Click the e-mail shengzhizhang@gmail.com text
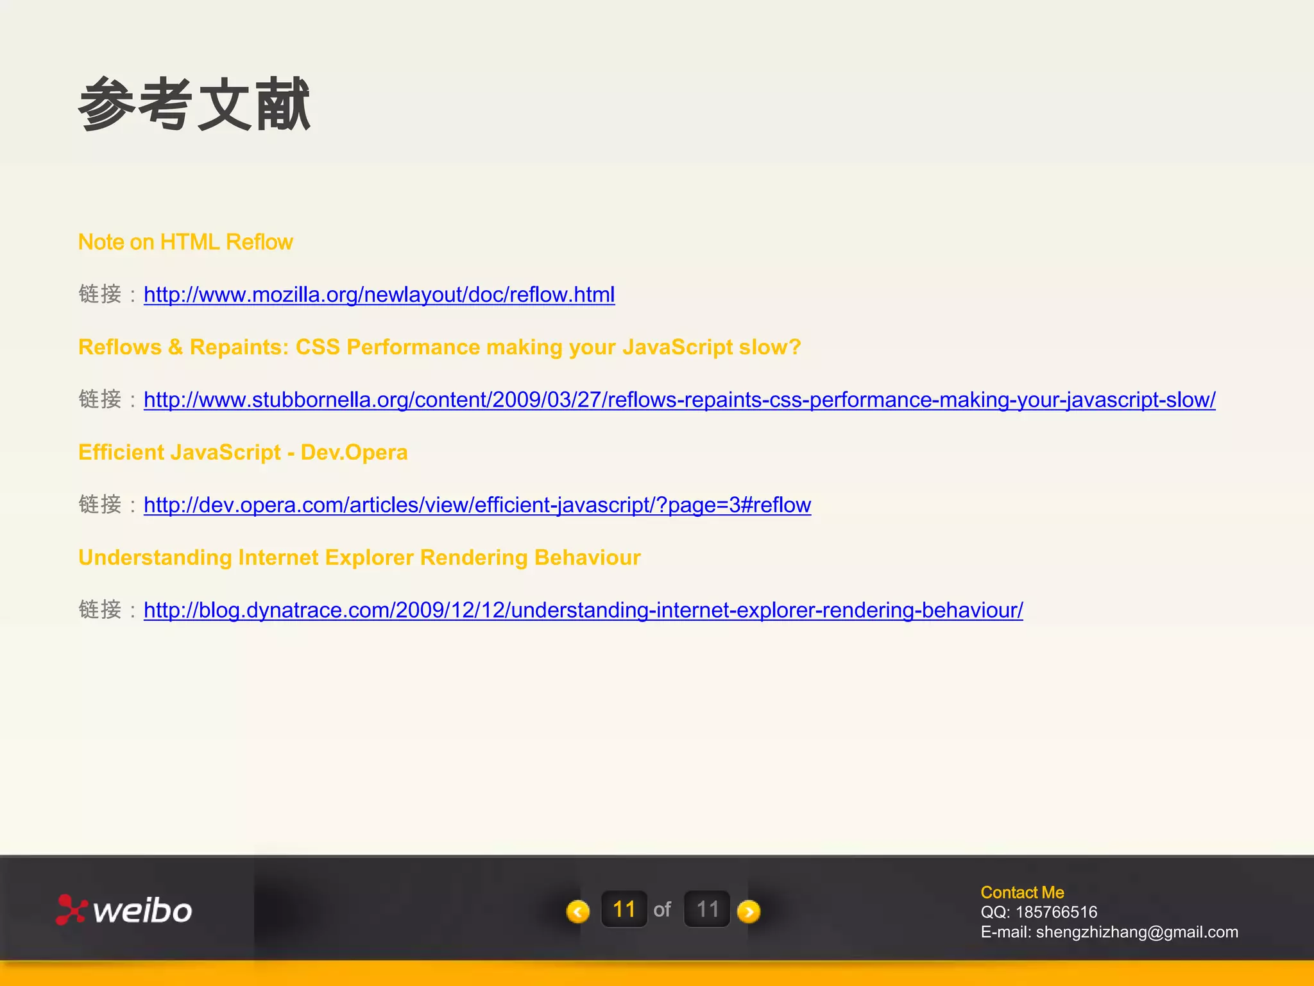This screenshot has height=986, width=1314. [1109, 932]
